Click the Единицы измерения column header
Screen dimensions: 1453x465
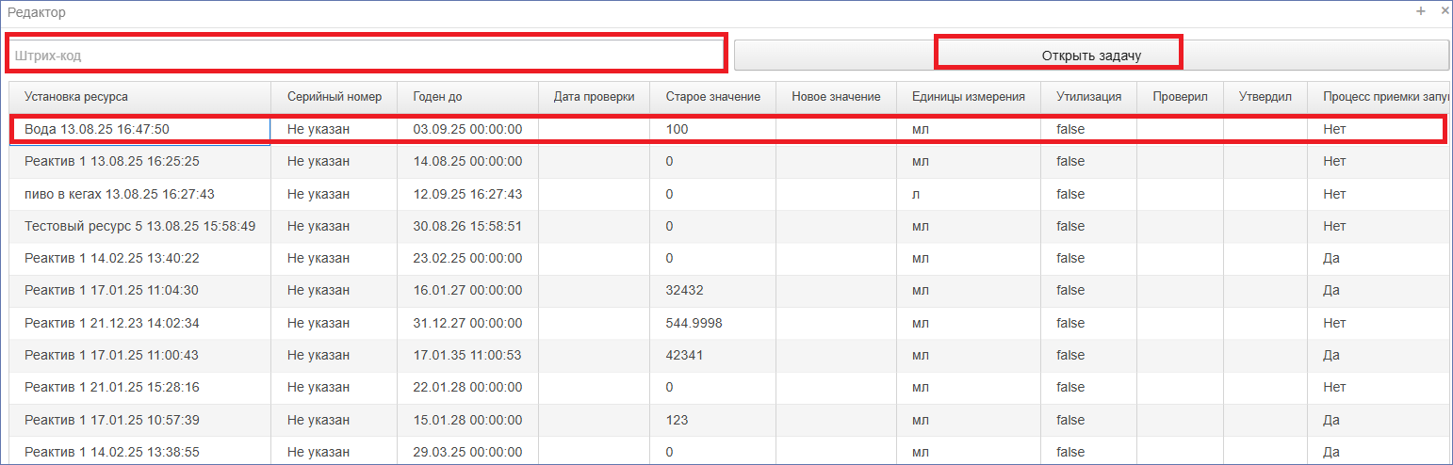pos(968,97)
